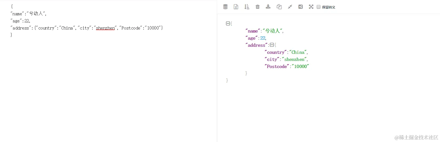
Task: Download the formatted JSON file
Action: [x=268, y=7]
